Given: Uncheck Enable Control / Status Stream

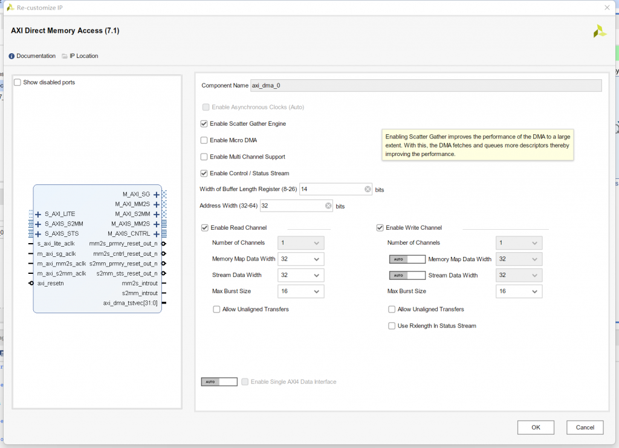Looking at the screenshot, I should pyautogui.click(x=204, y=174).
